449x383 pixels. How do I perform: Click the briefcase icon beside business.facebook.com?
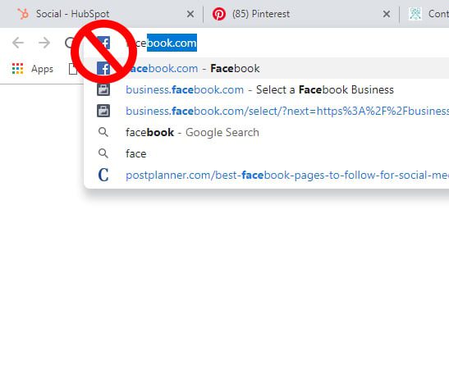103,90
